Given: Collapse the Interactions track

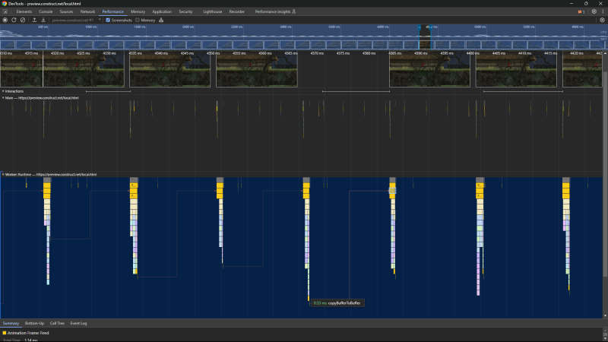Looking at the screenshot, I should tap(3, 90).
